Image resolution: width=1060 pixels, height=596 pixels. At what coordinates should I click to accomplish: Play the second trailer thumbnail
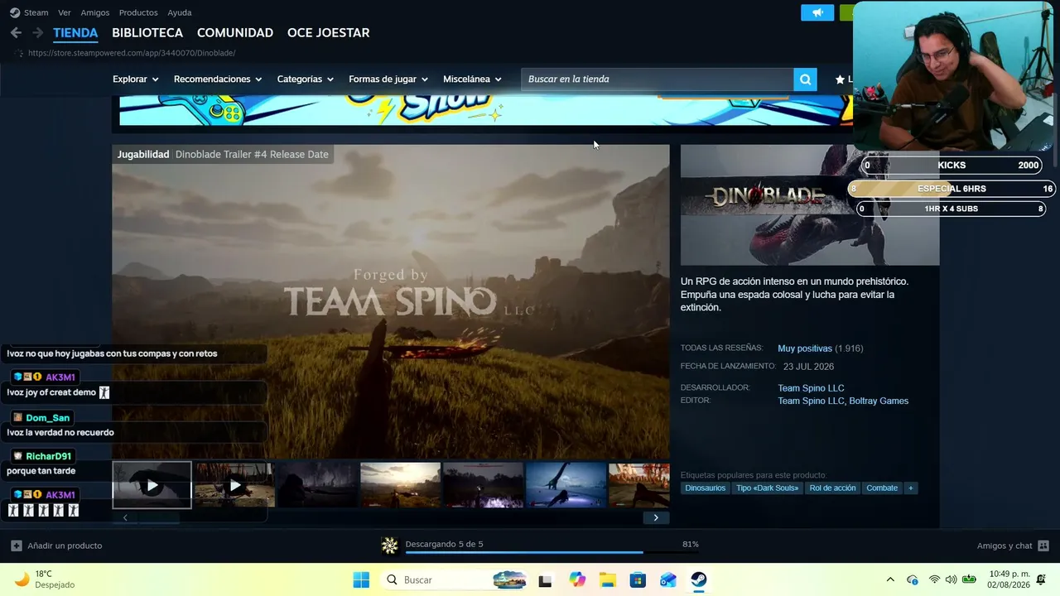click(x=235, y=485)
